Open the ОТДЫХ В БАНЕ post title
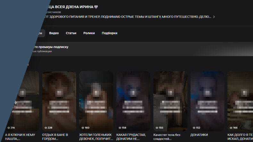Viewport: 253px width, 142px height. 55,137
